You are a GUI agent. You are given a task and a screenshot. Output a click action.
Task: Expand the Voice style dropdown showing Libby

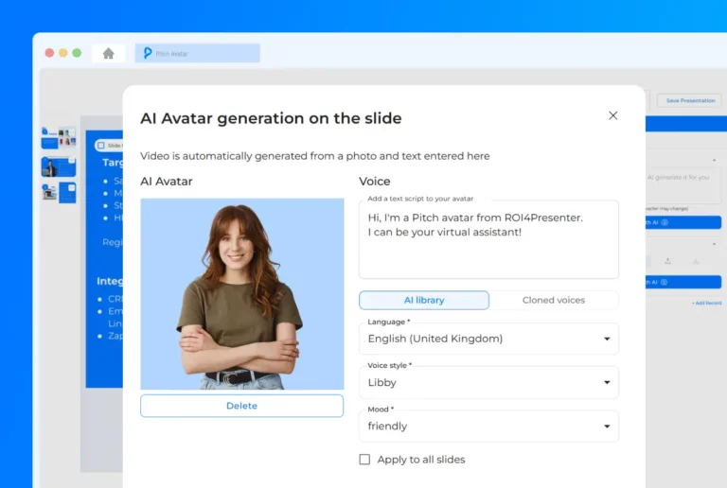click(488, 382)
